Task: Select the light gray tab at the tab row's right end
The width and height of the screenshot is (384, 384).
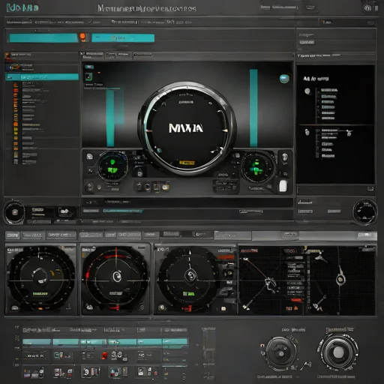Action: [x=367, y=235]
